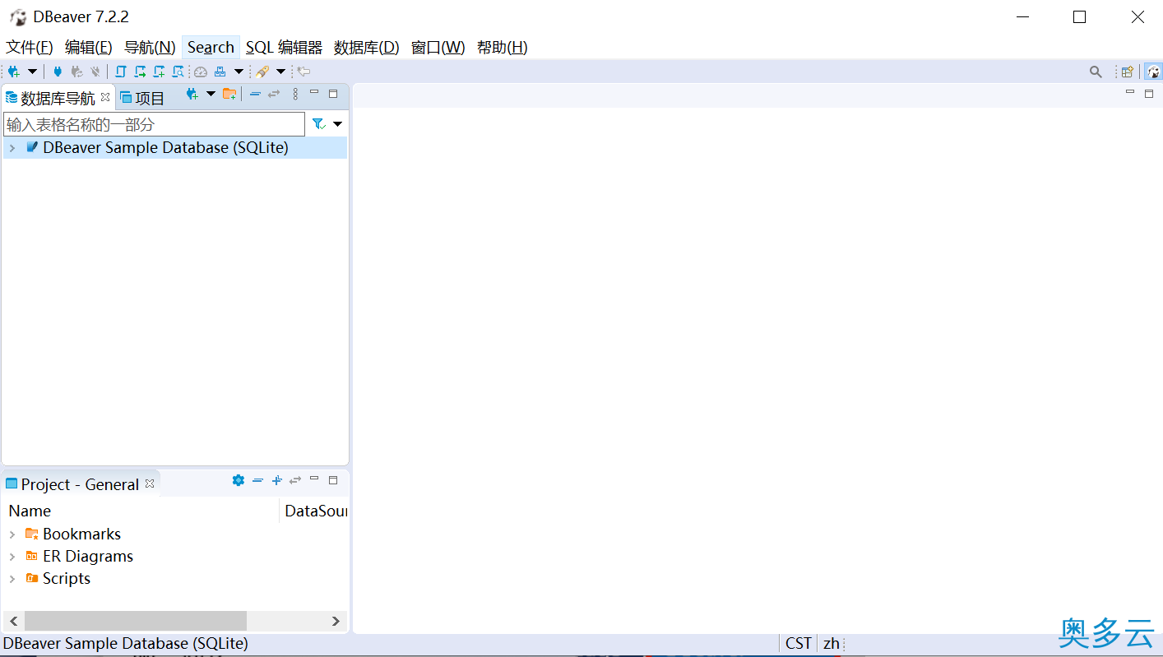Click the funnel filter icon beside search field
The image size is (1163, 657).
pos(318,124)
